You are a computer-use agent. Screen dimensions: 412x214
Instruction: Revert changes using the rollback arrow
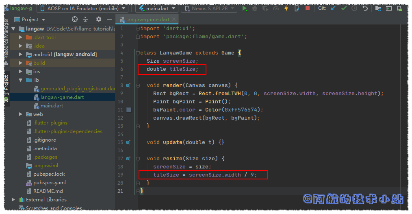[365, 8]
